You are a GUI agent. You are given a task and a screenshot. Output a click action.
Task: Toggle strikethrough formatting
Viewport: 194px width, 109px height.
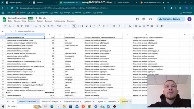pyautogui.click(x=91, y=26)
